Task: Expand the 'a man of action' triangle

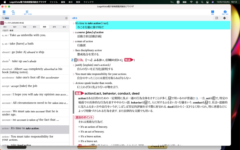Action: pos(74,41)
